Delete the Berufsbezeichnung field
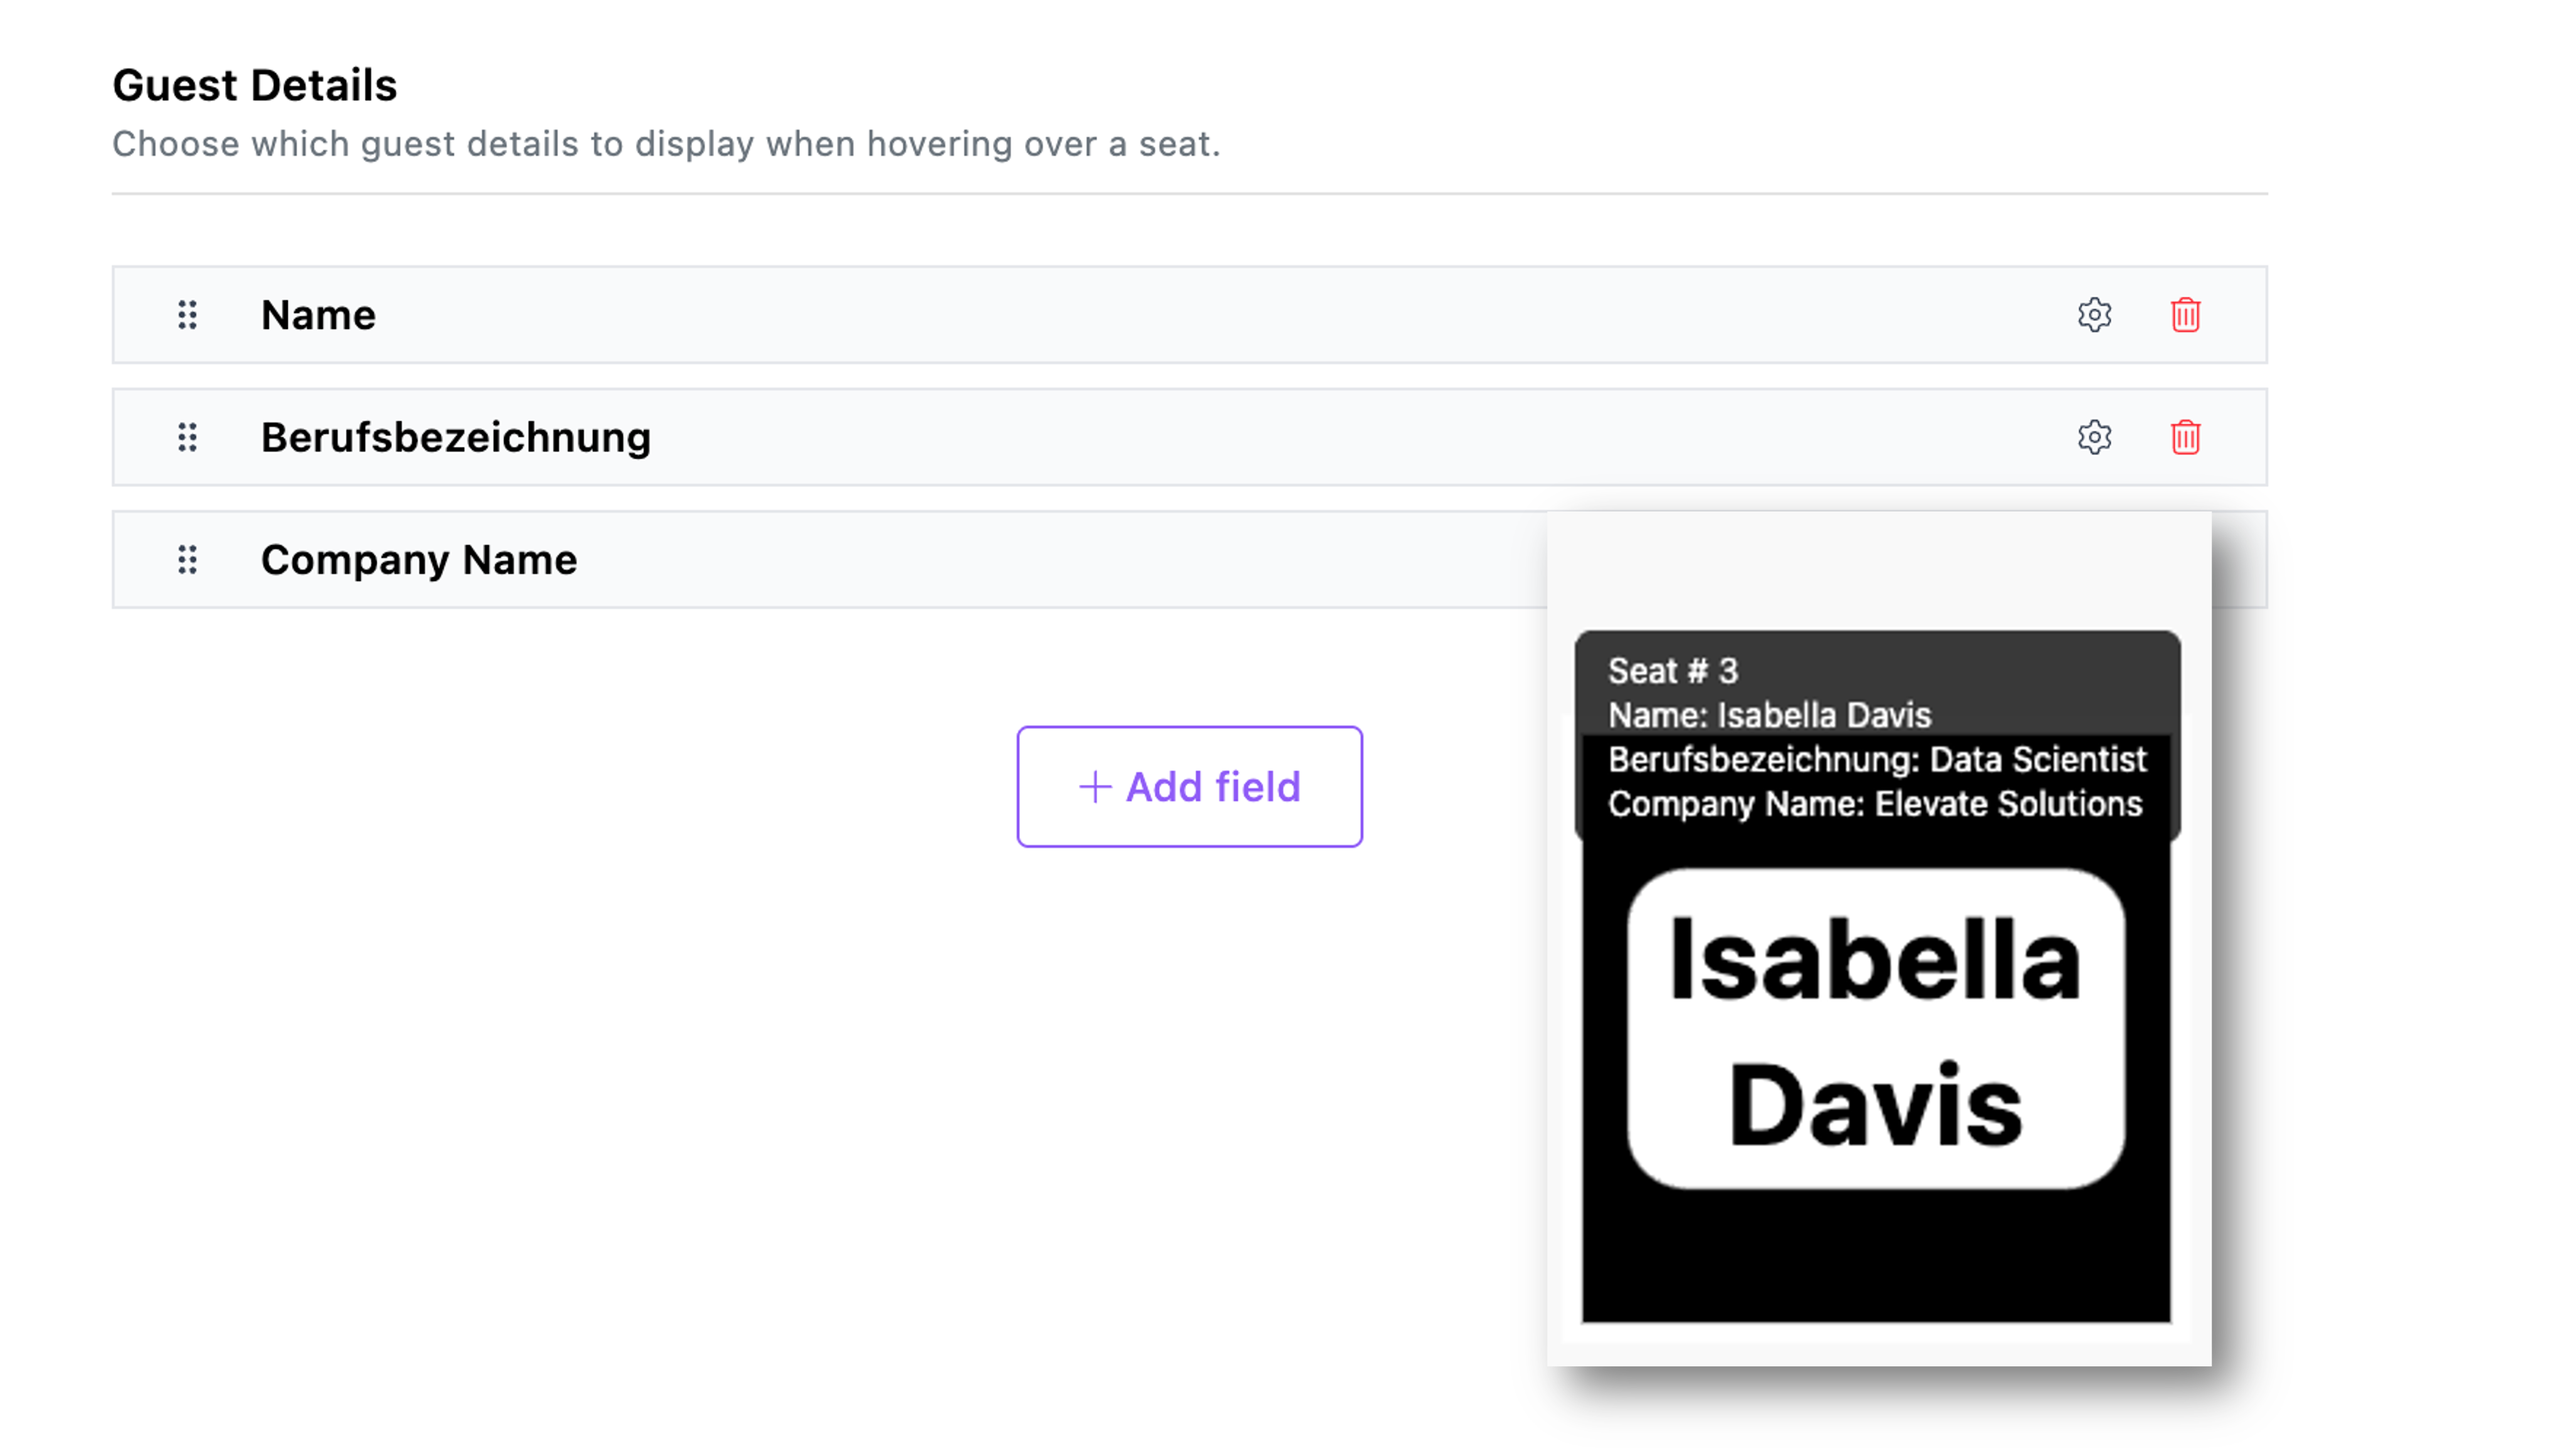 (x=2185, y=437)
